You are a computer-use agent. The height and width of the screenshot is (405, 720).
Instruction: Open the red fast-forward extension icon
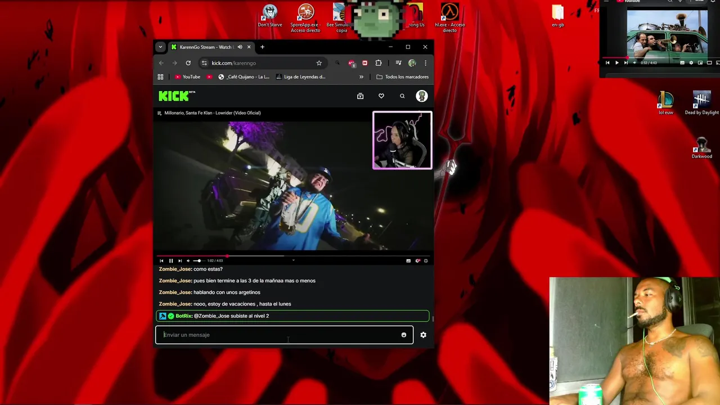[x=364, y=63]
